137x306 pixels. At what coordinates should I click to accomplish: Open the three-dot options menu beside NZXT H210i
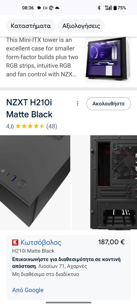[78, 103]
